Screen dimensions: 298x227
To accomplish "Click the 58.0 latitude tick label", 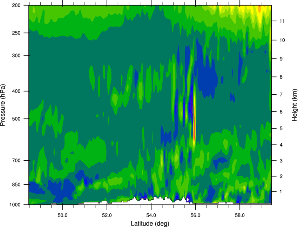I will [x=240, y=215].
